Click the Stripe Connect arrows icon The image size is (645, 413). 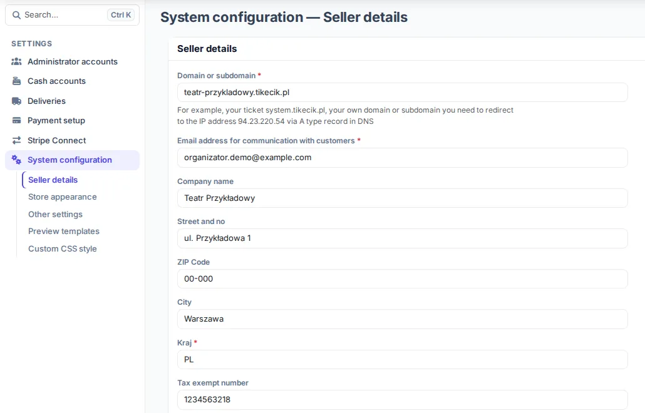coord(16,141)
